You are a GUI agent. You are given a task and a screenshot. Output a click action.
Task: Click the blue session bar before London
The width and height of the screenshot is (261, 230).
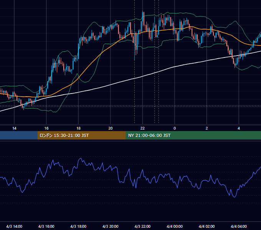click(x=19, y=135)
